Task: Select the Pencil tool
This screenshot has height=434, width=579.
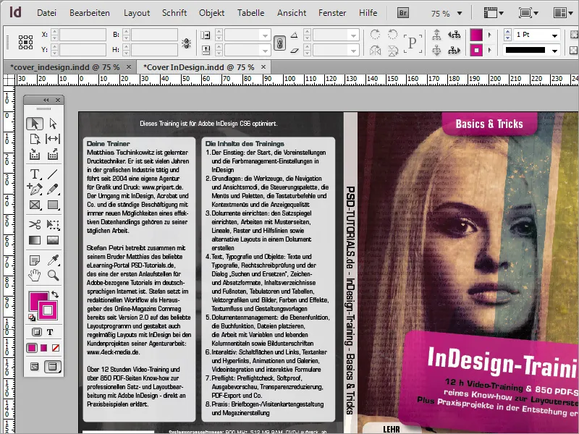Action: pos(53,189)
